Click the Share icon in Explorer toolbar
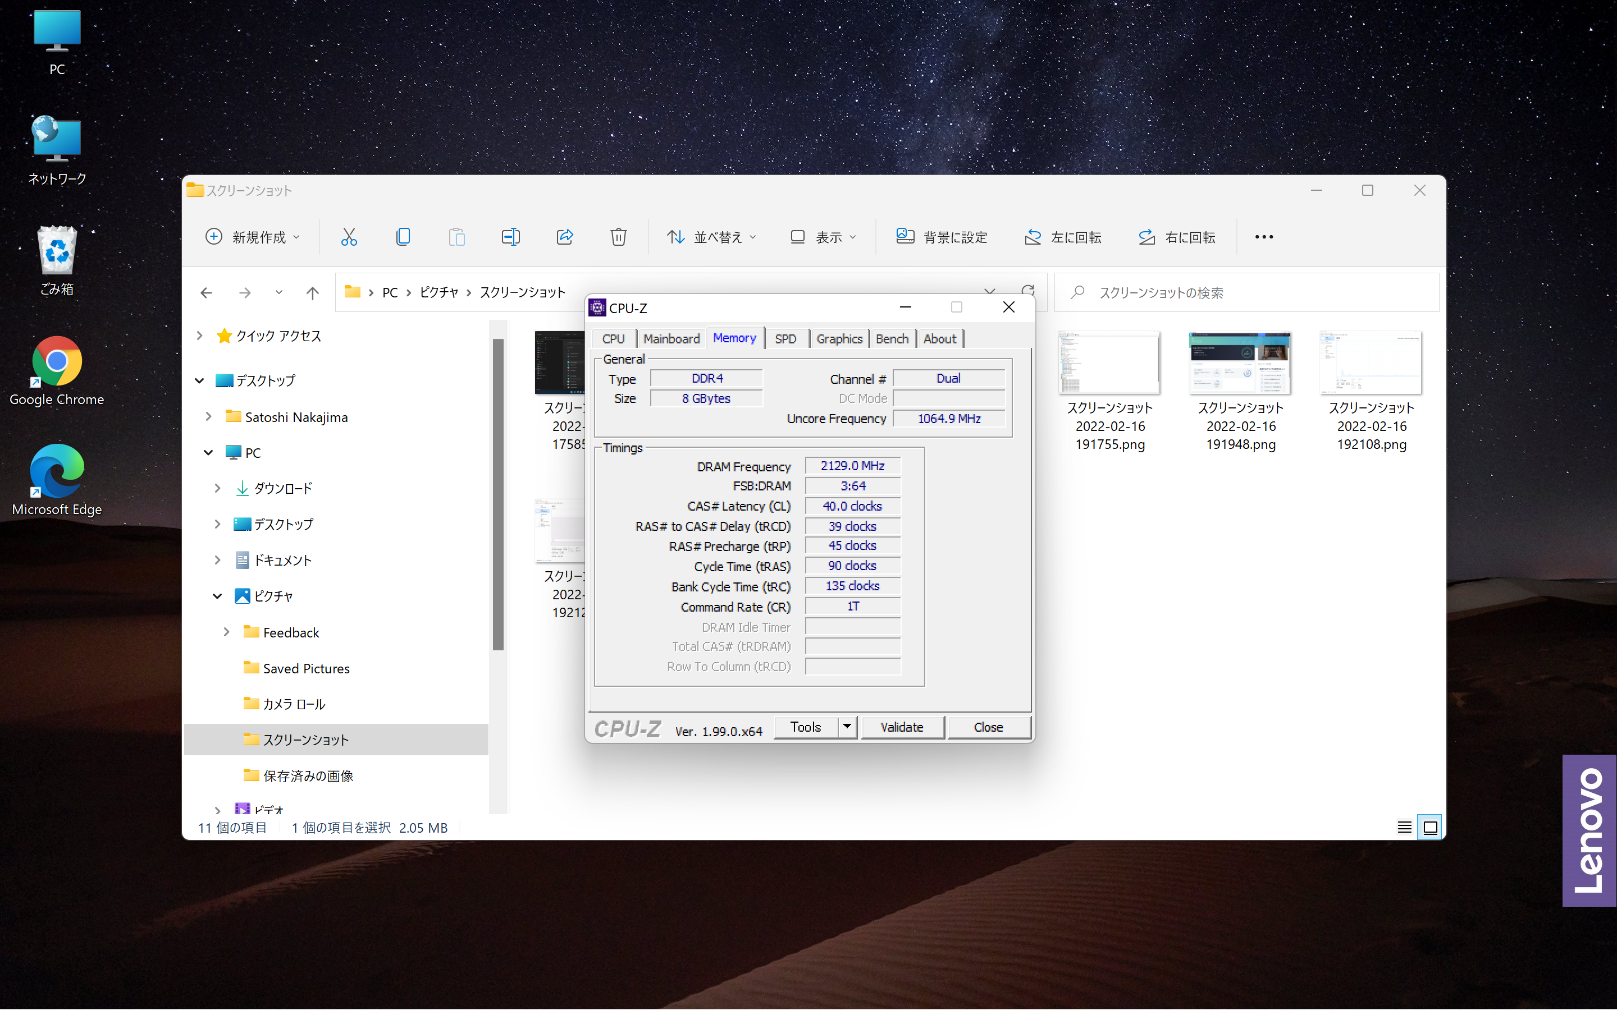Image resolution: width=1617 pixels, height=1010 pixels. 565,236
